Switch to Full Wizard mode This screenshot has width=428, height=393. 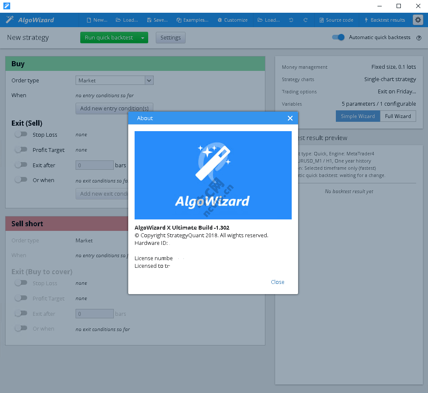coord(398,116)
